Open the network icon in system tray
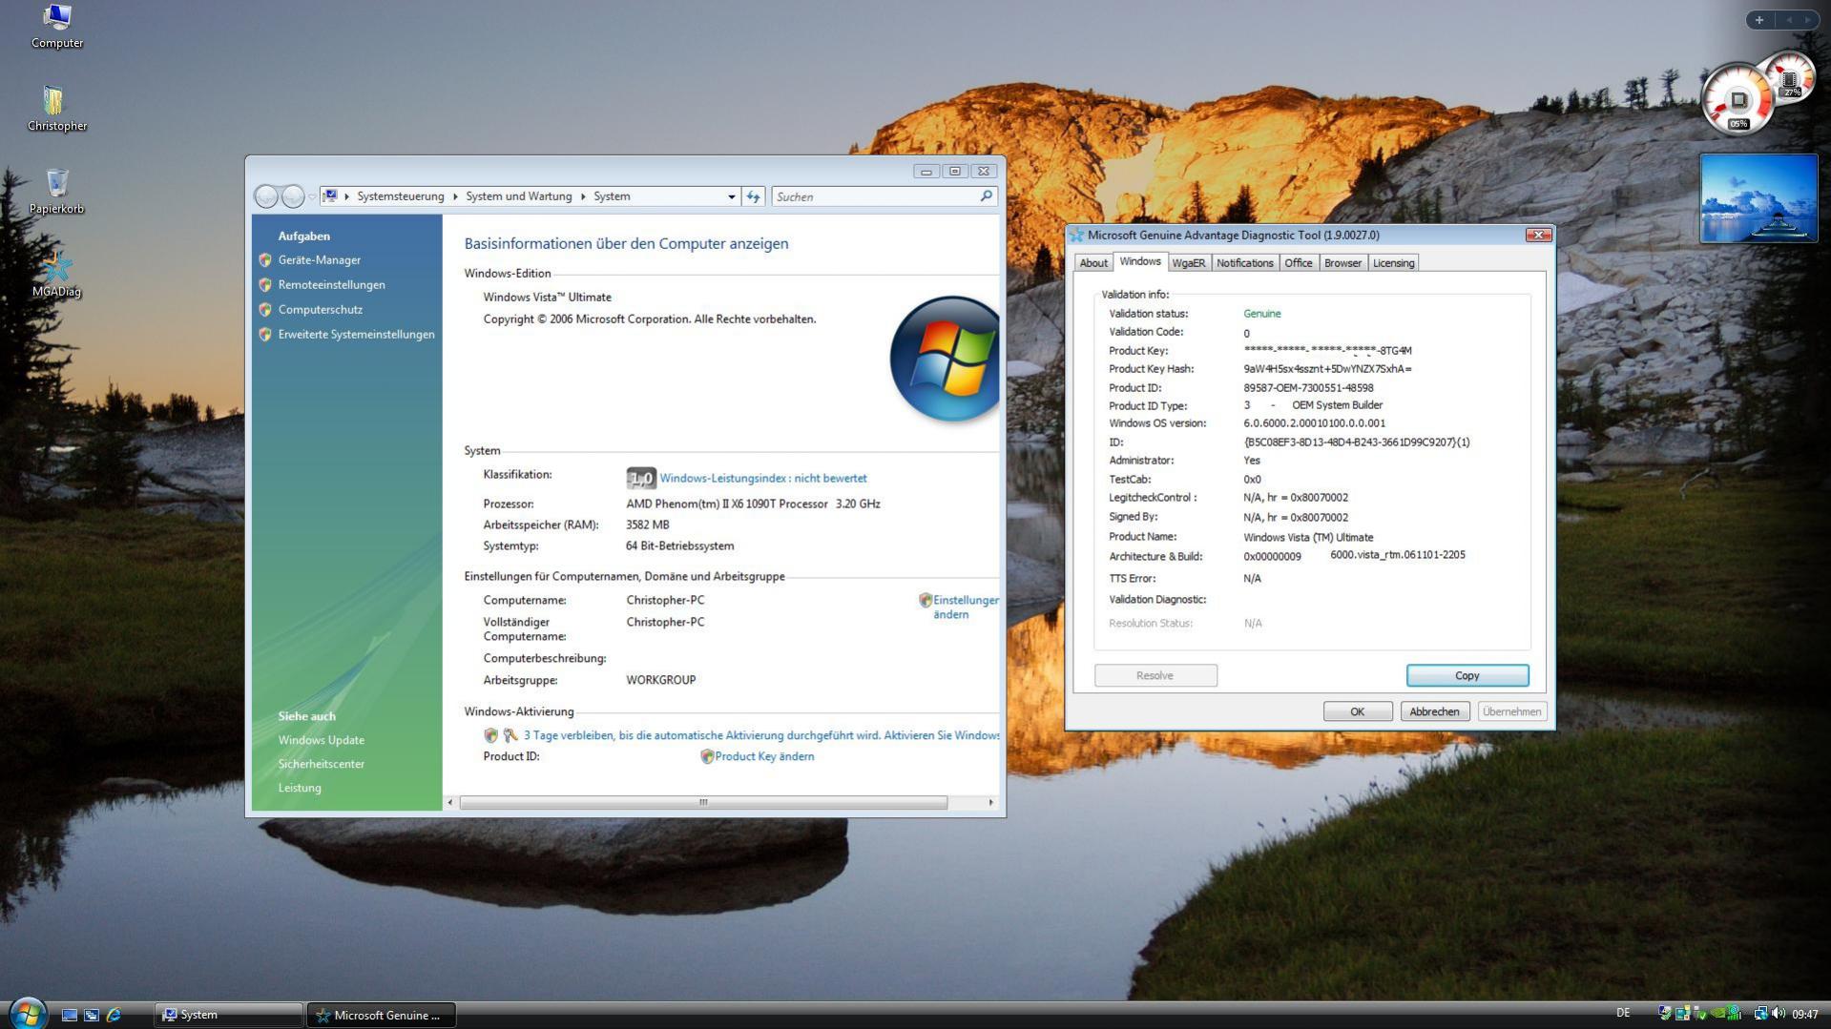Screen dimensions: 1831x1029 click(1760, 1014)
